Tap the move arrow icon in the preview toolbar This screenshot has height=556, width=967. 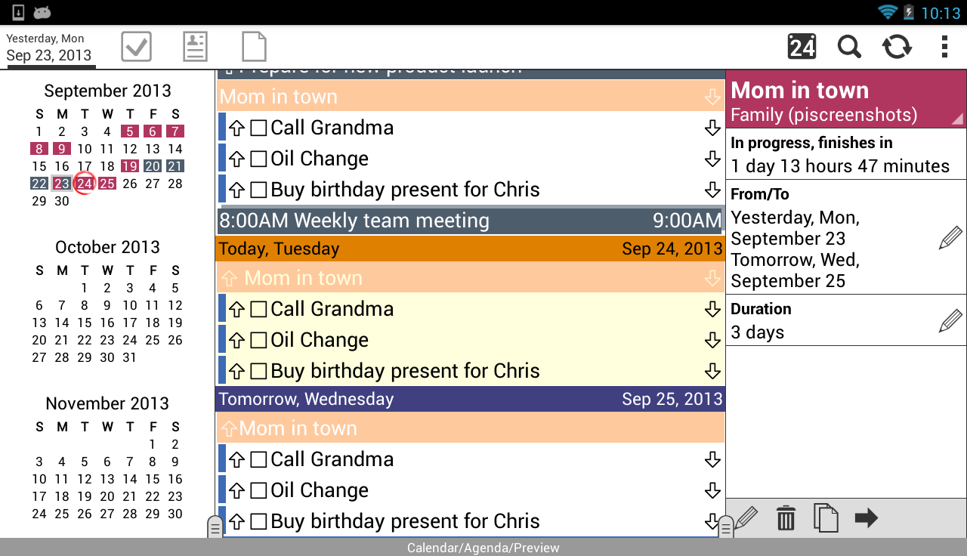[x=867, y=518]
